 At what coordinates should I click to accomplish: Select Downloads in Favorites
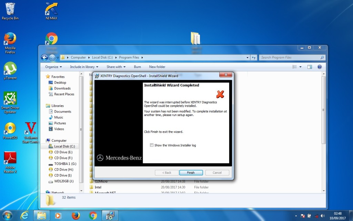click(x=62, y=88)
